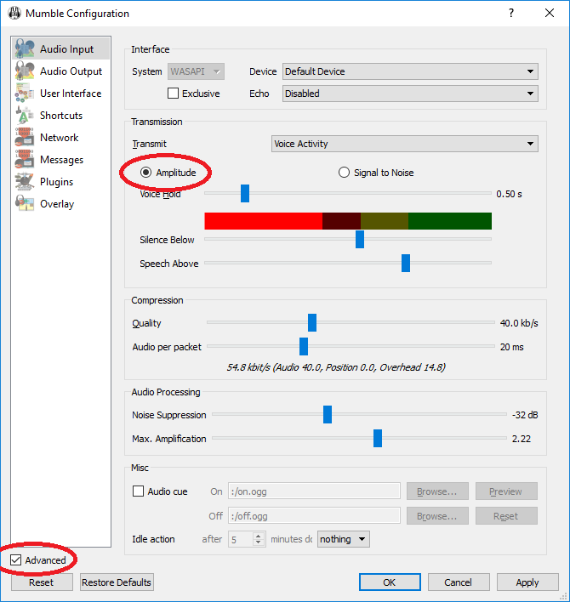Open the Audio Output settings icon
The width and height of the screenshot is (570, 602).
(x=26, y=71)
